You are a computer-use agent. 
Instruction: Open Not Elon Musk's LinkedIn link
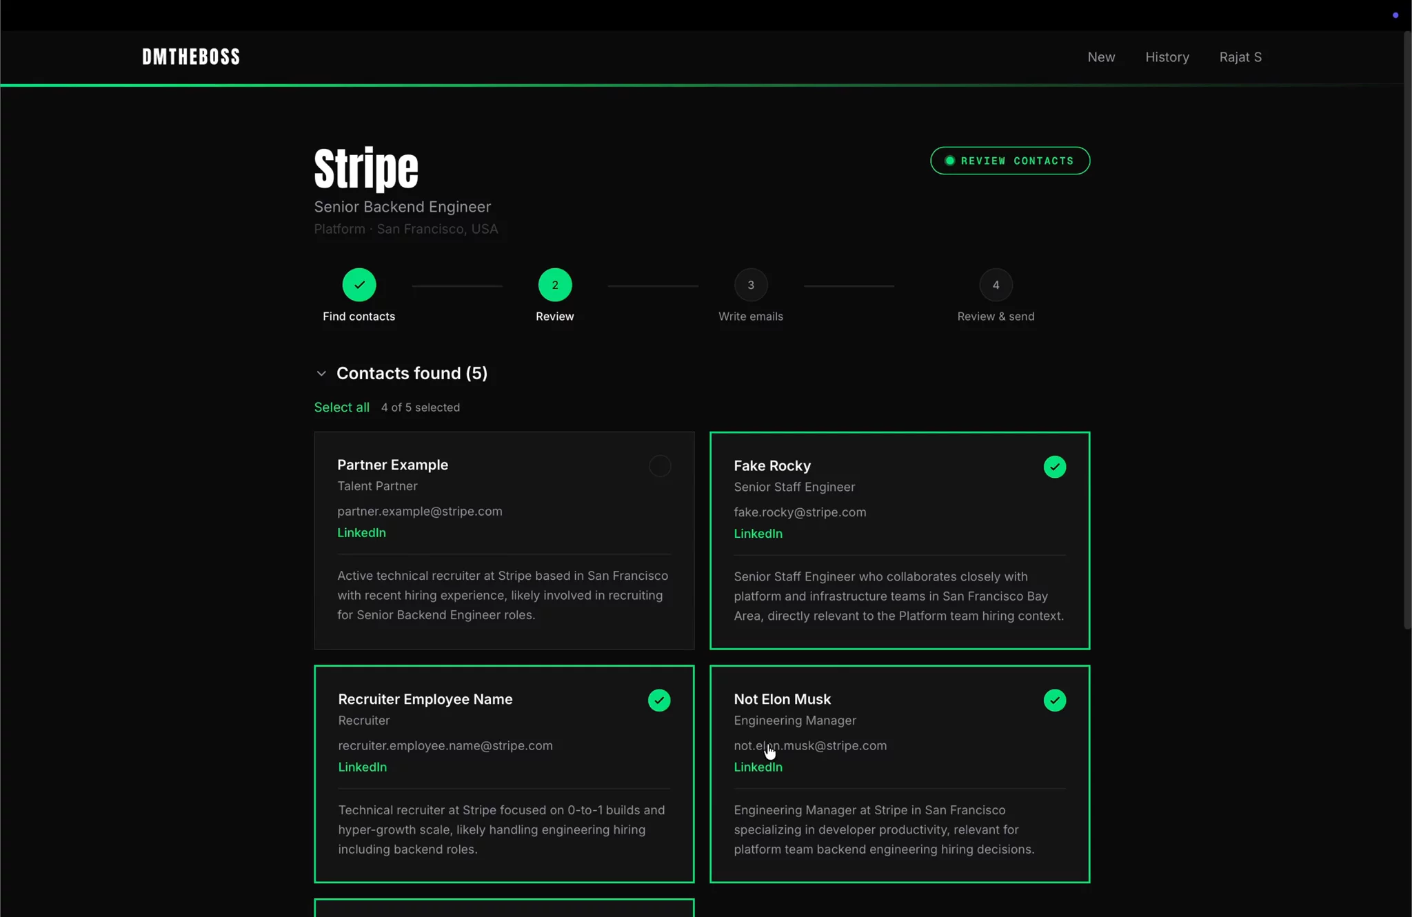758,767
